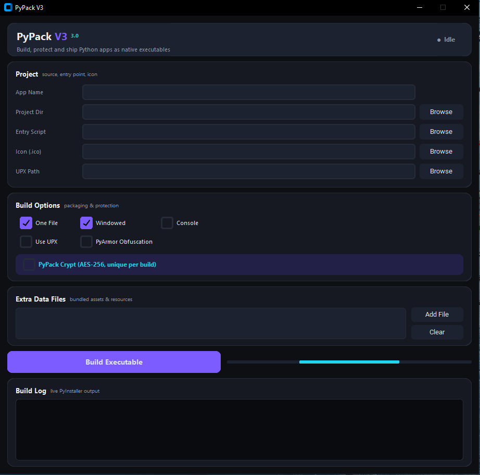Click the 'UPX Path' field label
Image resolution: width=480 pixels, height=475 pixels.
pos(28,171)
